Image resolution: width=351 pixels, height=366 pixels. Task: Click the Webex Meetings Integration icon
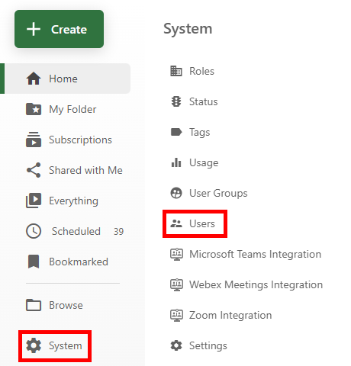click(176, 284)
